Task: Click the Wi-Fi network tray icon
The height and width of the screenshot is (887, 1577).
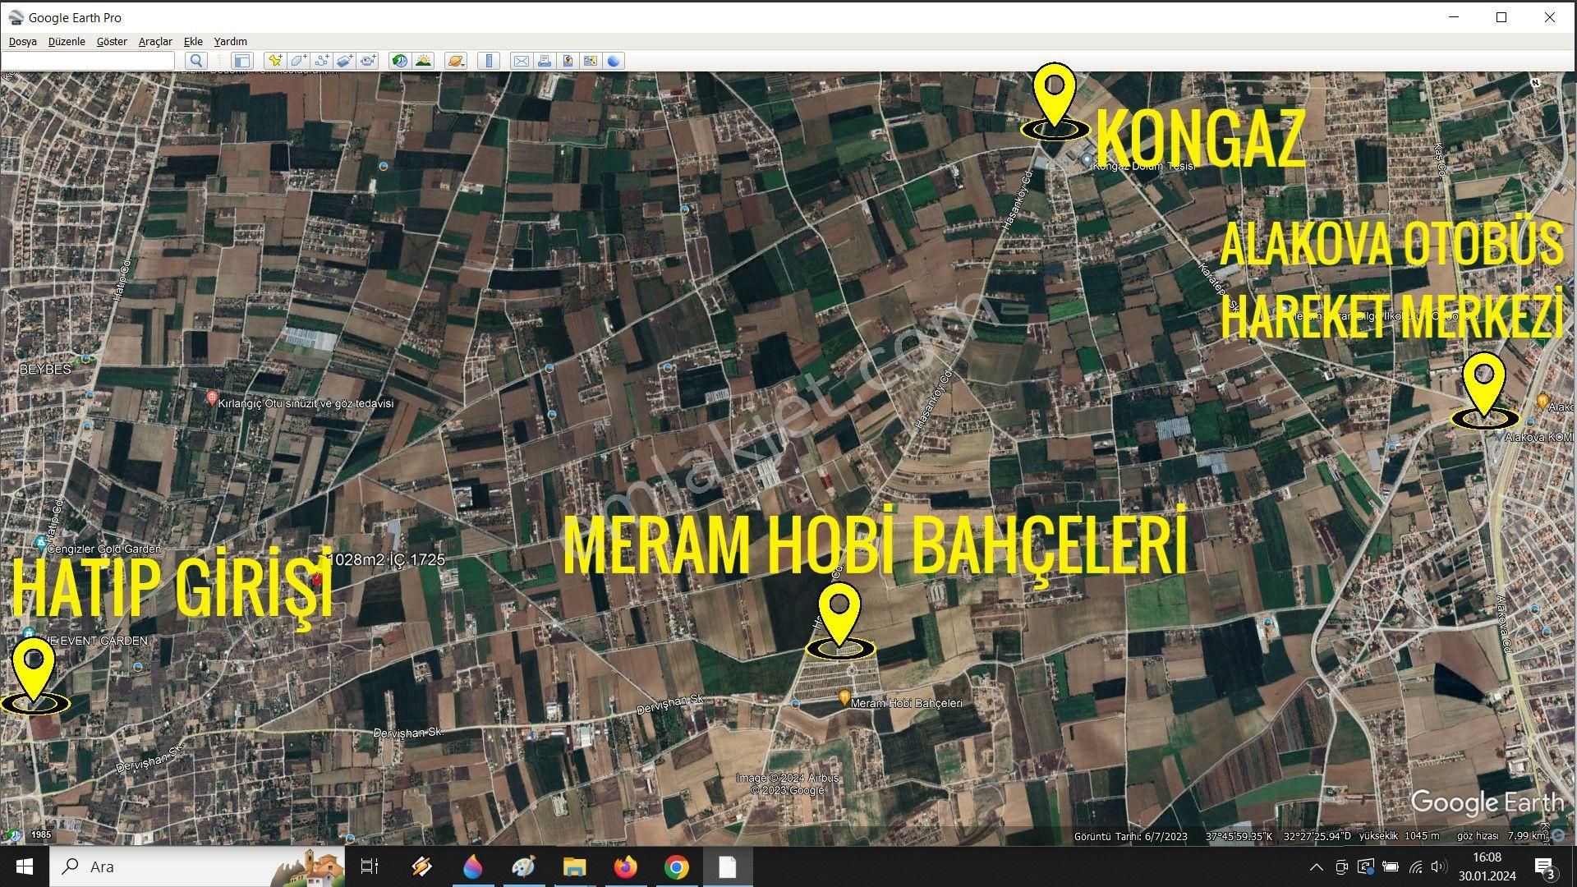Action: (x=1415, y=866)
